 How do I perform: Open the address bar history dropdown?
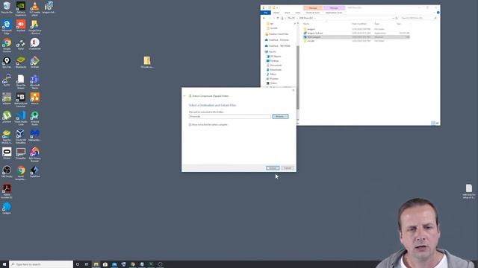393,18
